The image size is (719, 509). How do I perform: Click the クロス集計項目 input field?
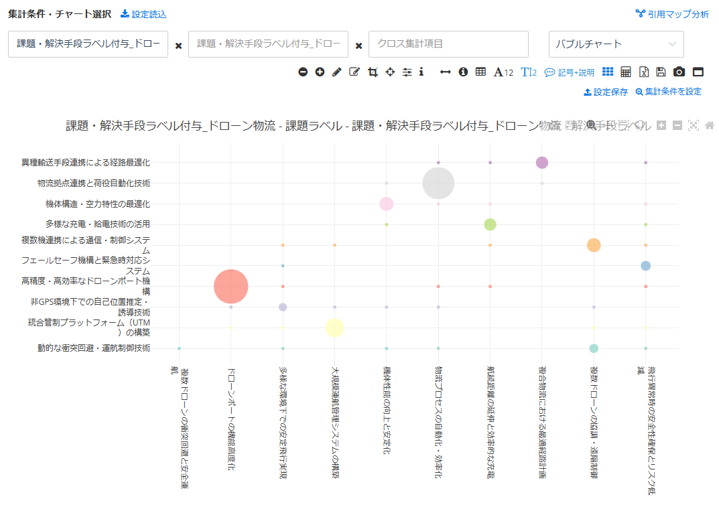(x=448, y=44)
